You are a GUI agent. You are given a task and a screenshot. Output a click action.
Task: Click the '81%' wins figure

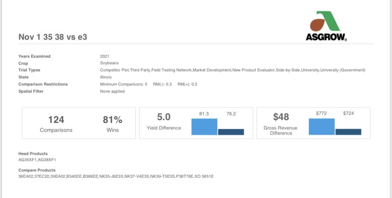click(113, 120)
